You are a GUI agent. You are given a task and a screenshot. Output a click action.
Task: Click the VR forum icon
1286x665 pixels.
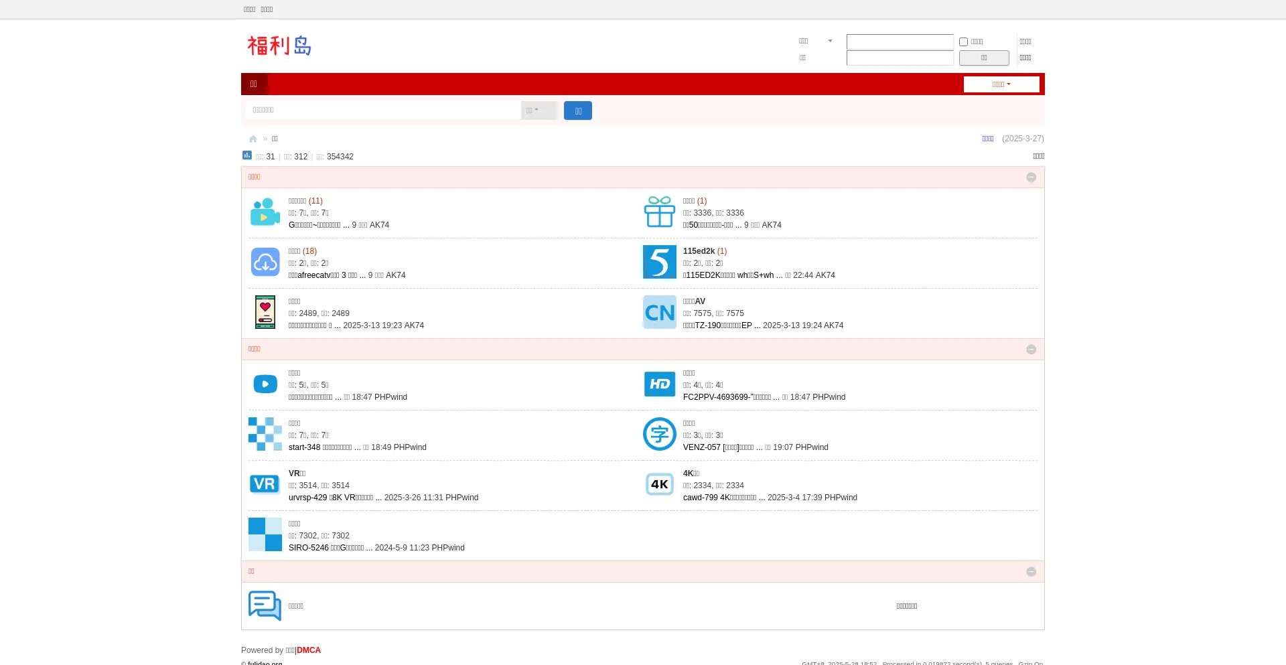coord(265,484)
